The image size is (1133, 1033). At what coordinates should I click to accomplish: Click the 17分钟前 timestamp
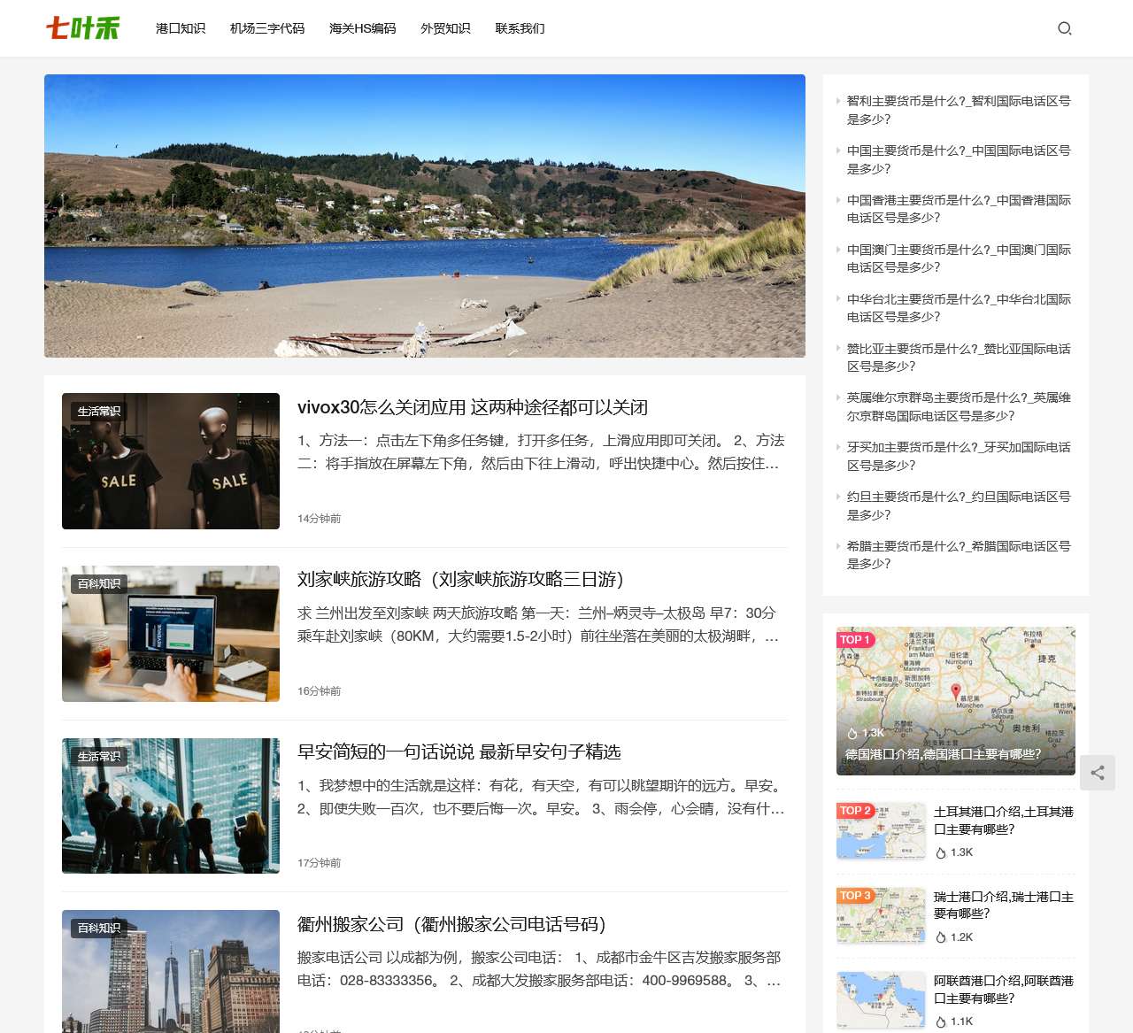(319, 863)
